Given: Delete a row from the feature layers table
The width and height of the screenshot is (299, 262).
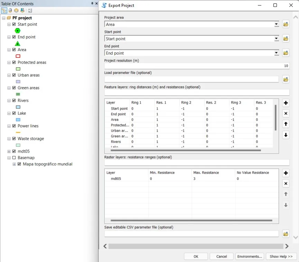Looking at the screenshot, I should (286, 113).
